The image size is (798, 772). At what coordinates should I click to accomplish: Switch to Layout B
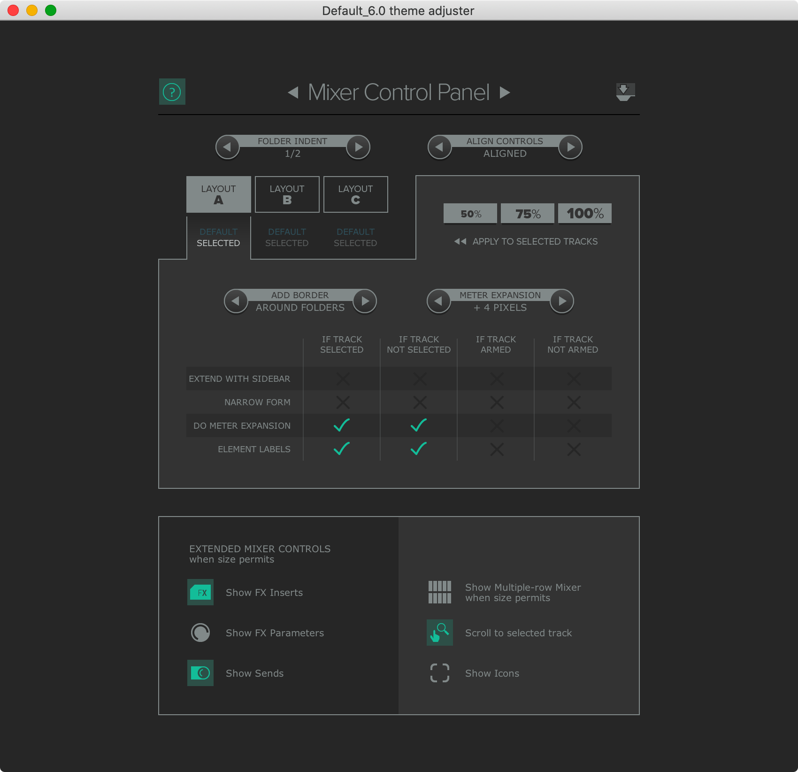coord(287,194)
